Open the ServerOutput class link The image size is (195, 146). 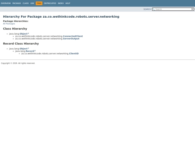click(x=71, y=39)
